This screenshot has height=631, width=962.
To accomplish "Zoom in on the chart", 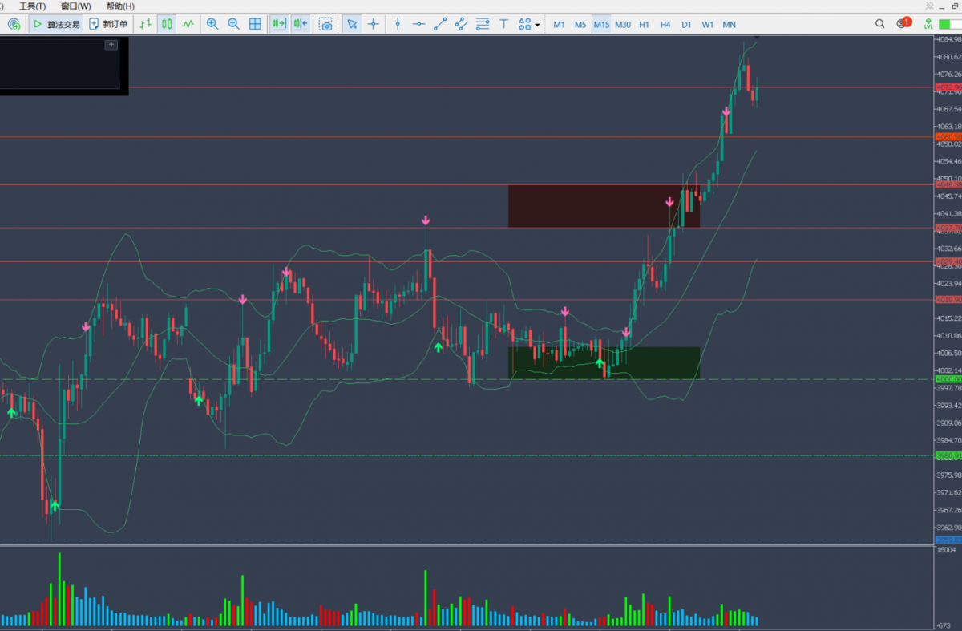I will coord(212,24).
